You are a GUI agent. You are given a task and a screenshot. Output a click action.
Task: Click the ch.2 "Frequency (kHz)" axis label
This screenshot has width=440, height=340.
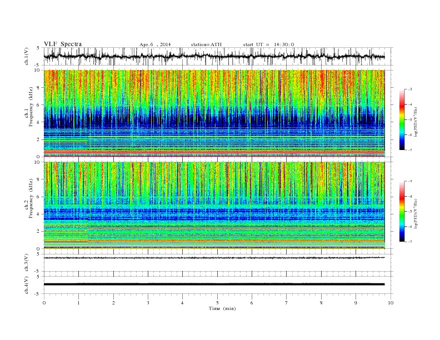31,198
